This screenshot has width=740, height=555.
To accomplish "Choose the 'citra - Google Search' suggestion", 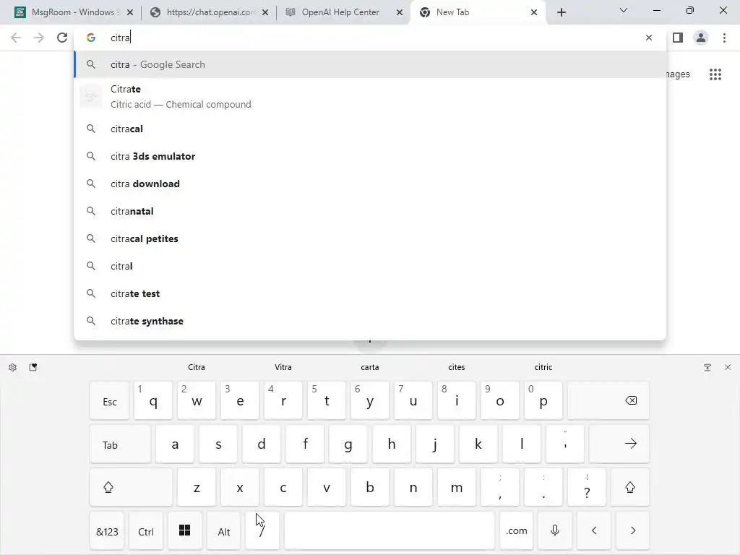I will (370, 64).
